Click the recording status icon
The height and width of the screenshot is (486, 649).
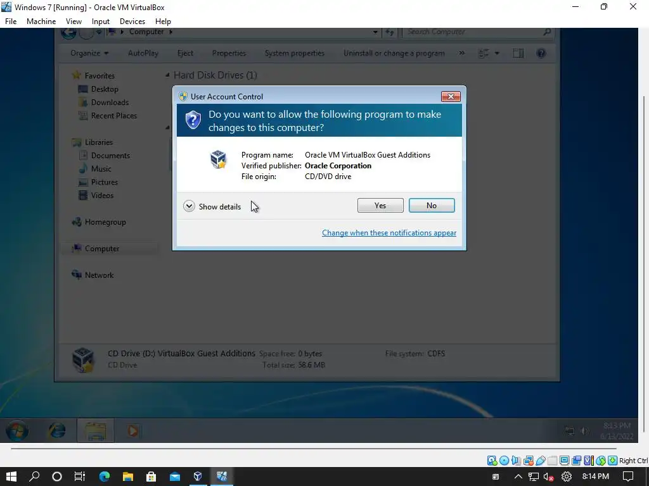(x=576, y=461)
